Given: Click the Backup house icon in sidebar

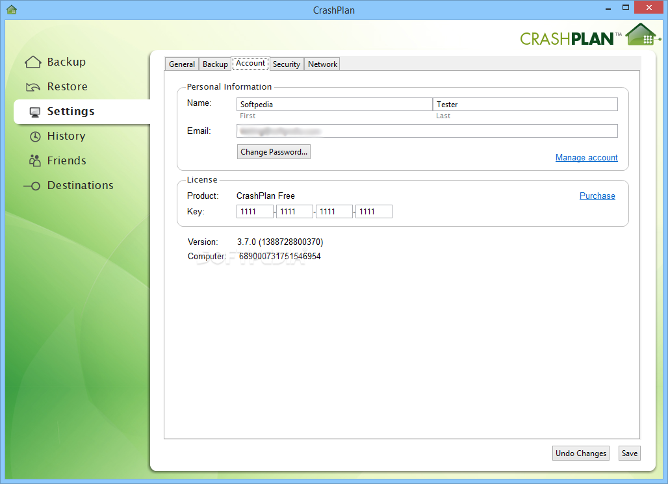Looking at the screenshot, I should pos(32,62).
